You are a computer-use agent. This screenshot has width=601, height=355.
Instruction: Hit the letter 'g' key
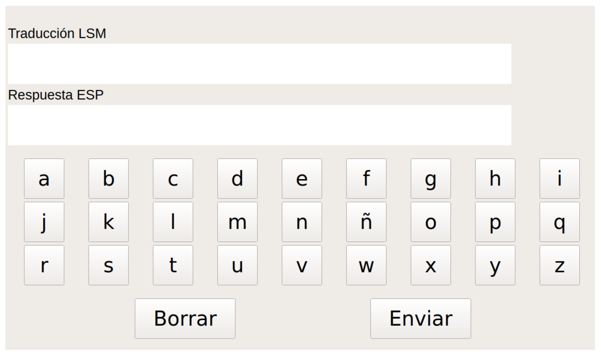pyautogui.click(x=431, y=179)
